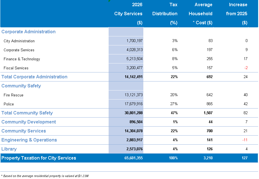259x179 pixels.
Task: Click the Engineering & Operations -11 increase value
Action: (x=245, y=140)
